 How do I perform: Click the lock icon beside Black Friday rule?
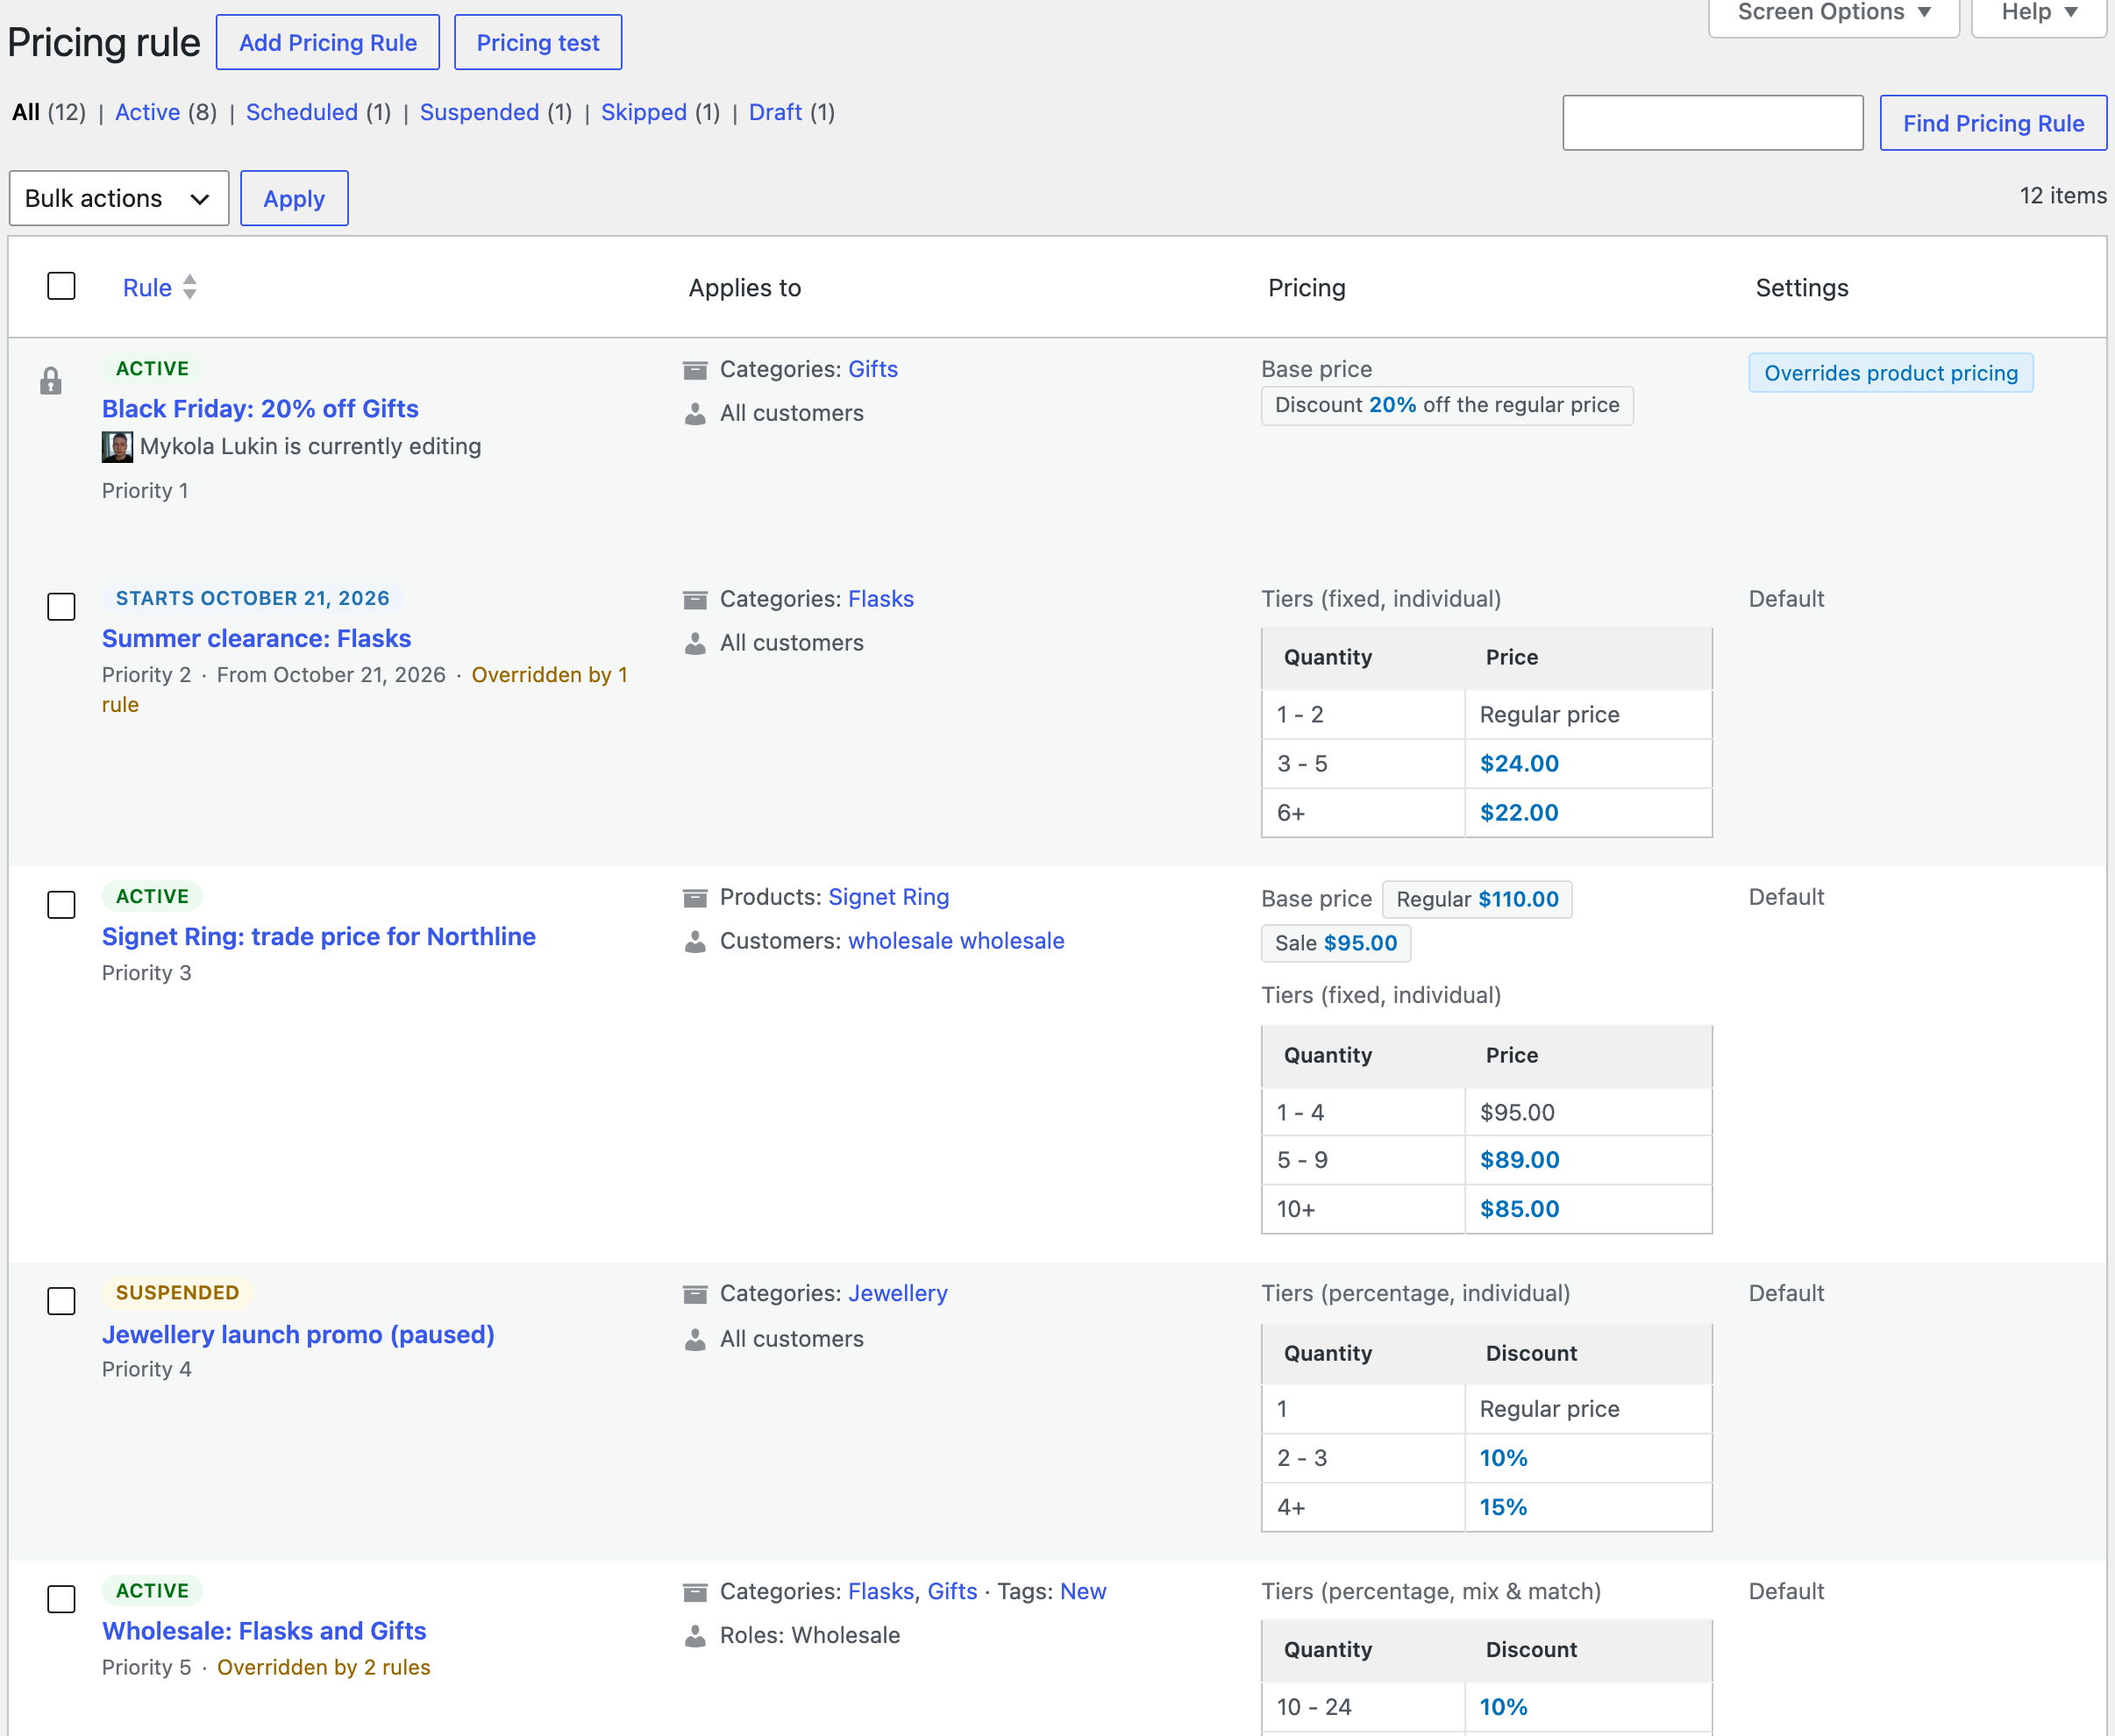click(x=50, y=381)
